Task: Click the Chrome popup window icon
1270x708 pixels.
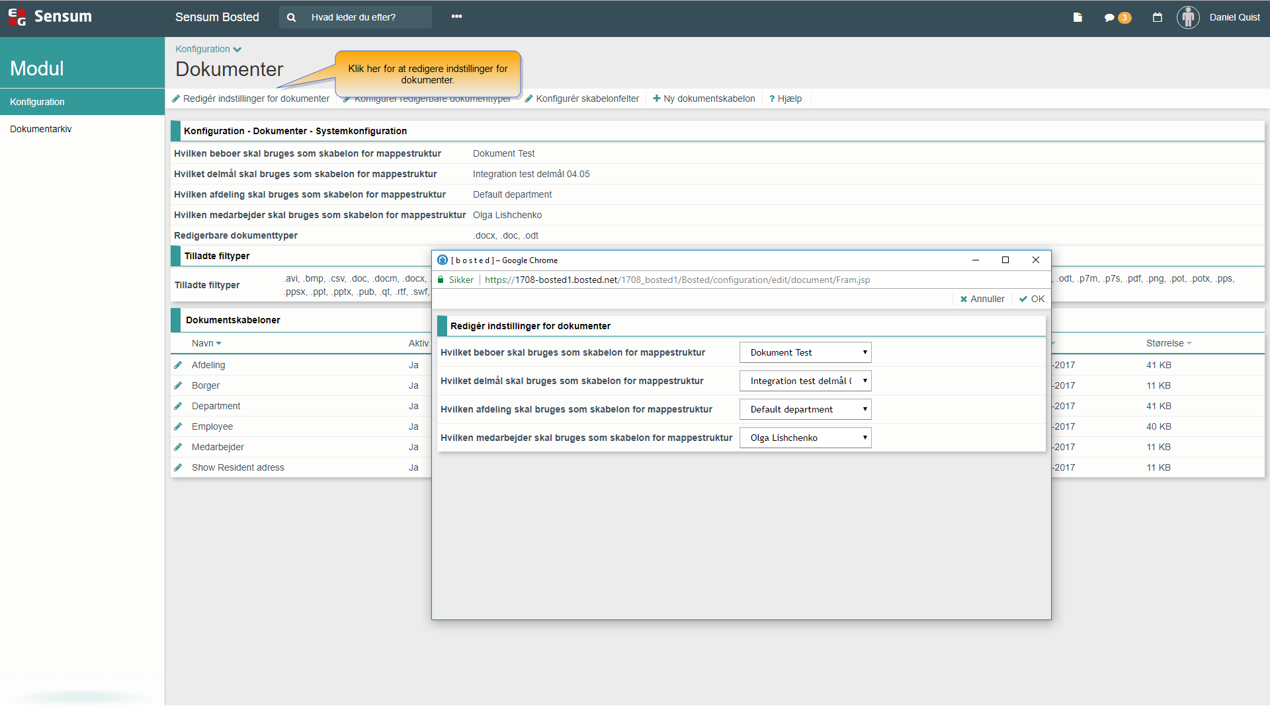Action: pyautogui.click(x=443, y=260)
